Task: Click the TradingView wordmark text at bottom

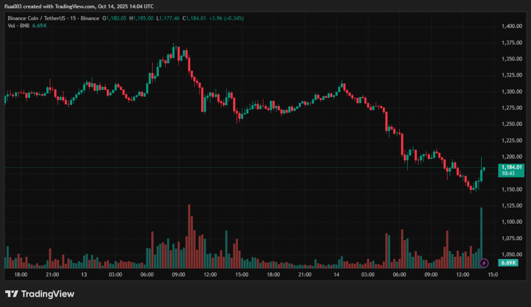Action: 47,294
